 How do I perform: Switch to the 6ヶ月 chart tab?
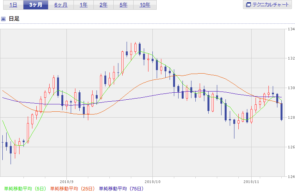[x=61, y=5]
